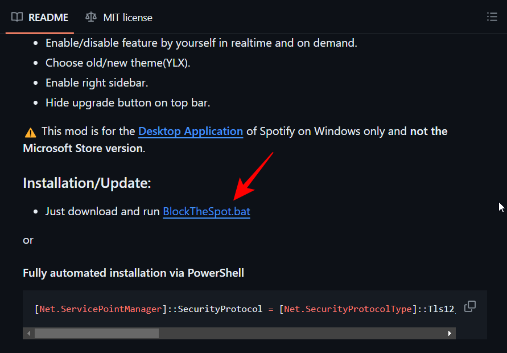Open the outline list icon at top right
507x353 pixels.
(492, 17)
